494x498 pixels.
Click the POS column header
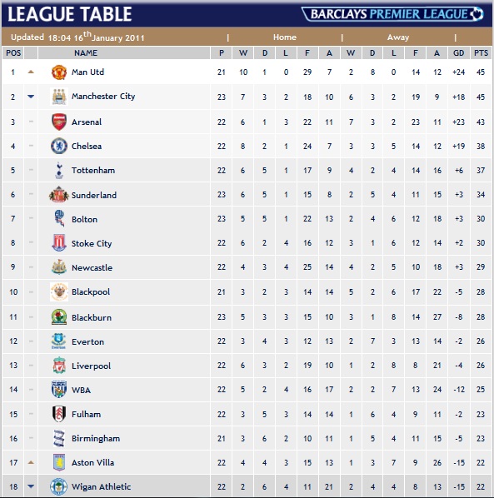tap(13, 53)
